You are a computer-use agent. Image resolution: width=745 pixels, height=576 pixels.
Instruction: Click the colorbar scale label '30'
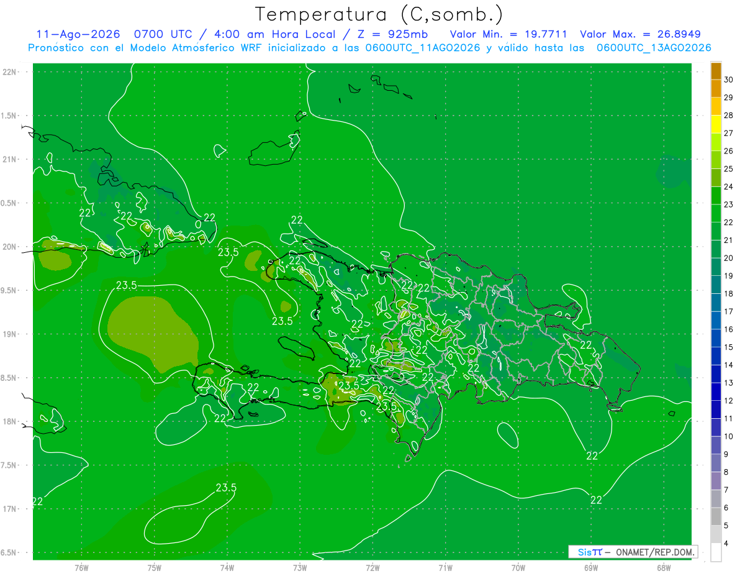click(x=729, y=80)
